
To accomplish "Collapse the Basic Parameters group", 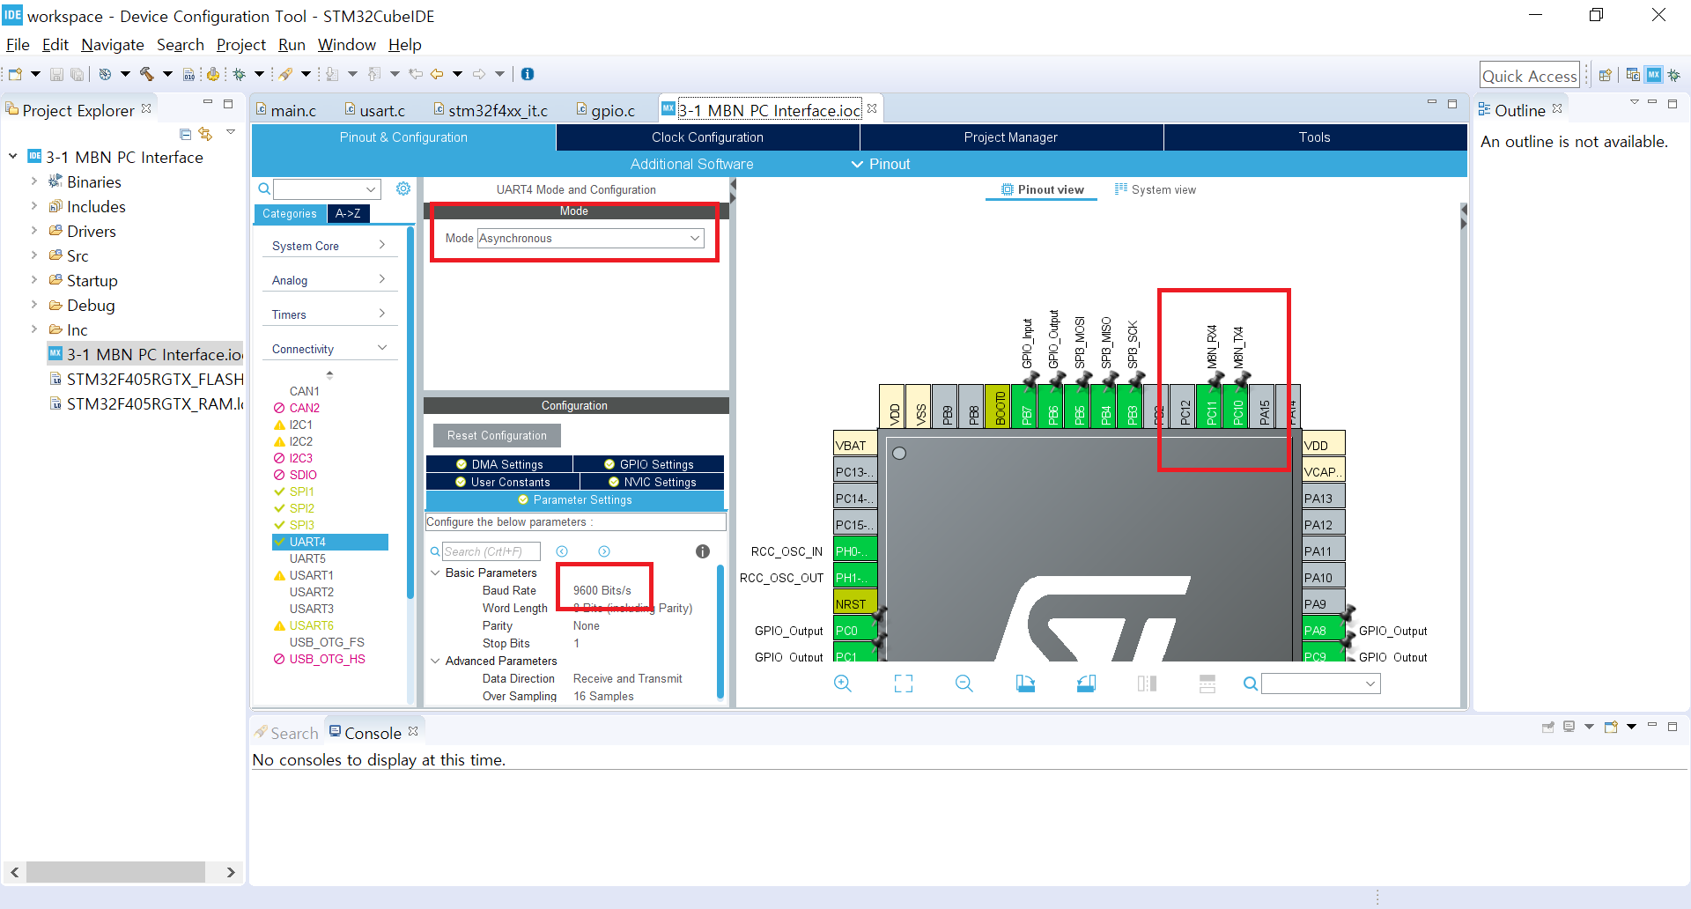I will [x=435, y=573].
